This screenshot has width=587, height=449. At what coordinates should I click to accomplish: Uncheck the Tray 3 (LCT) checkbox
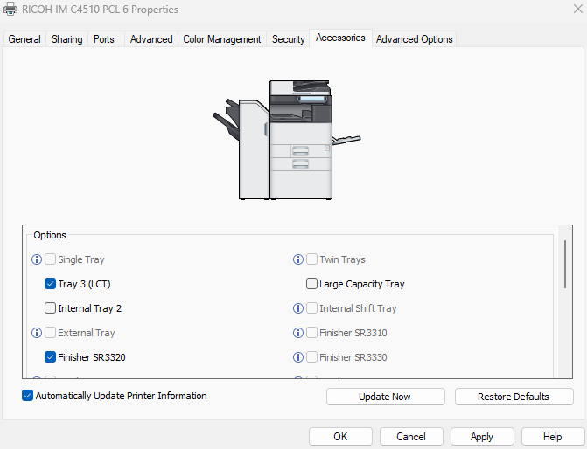pyautogui.click(x=50, y=284)
